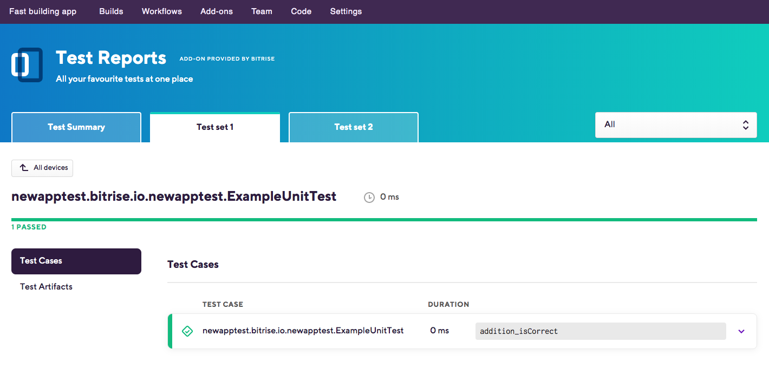Screen dimensions: 769x368
Task: Open the Settings menu item
Action: [x=346, y=11]
